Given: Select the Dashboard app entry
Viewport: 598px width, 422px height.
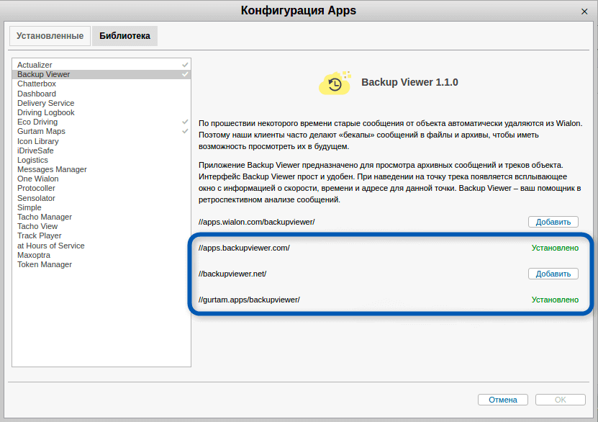Looking at the screenshot, I should click(x=101, y=94).
